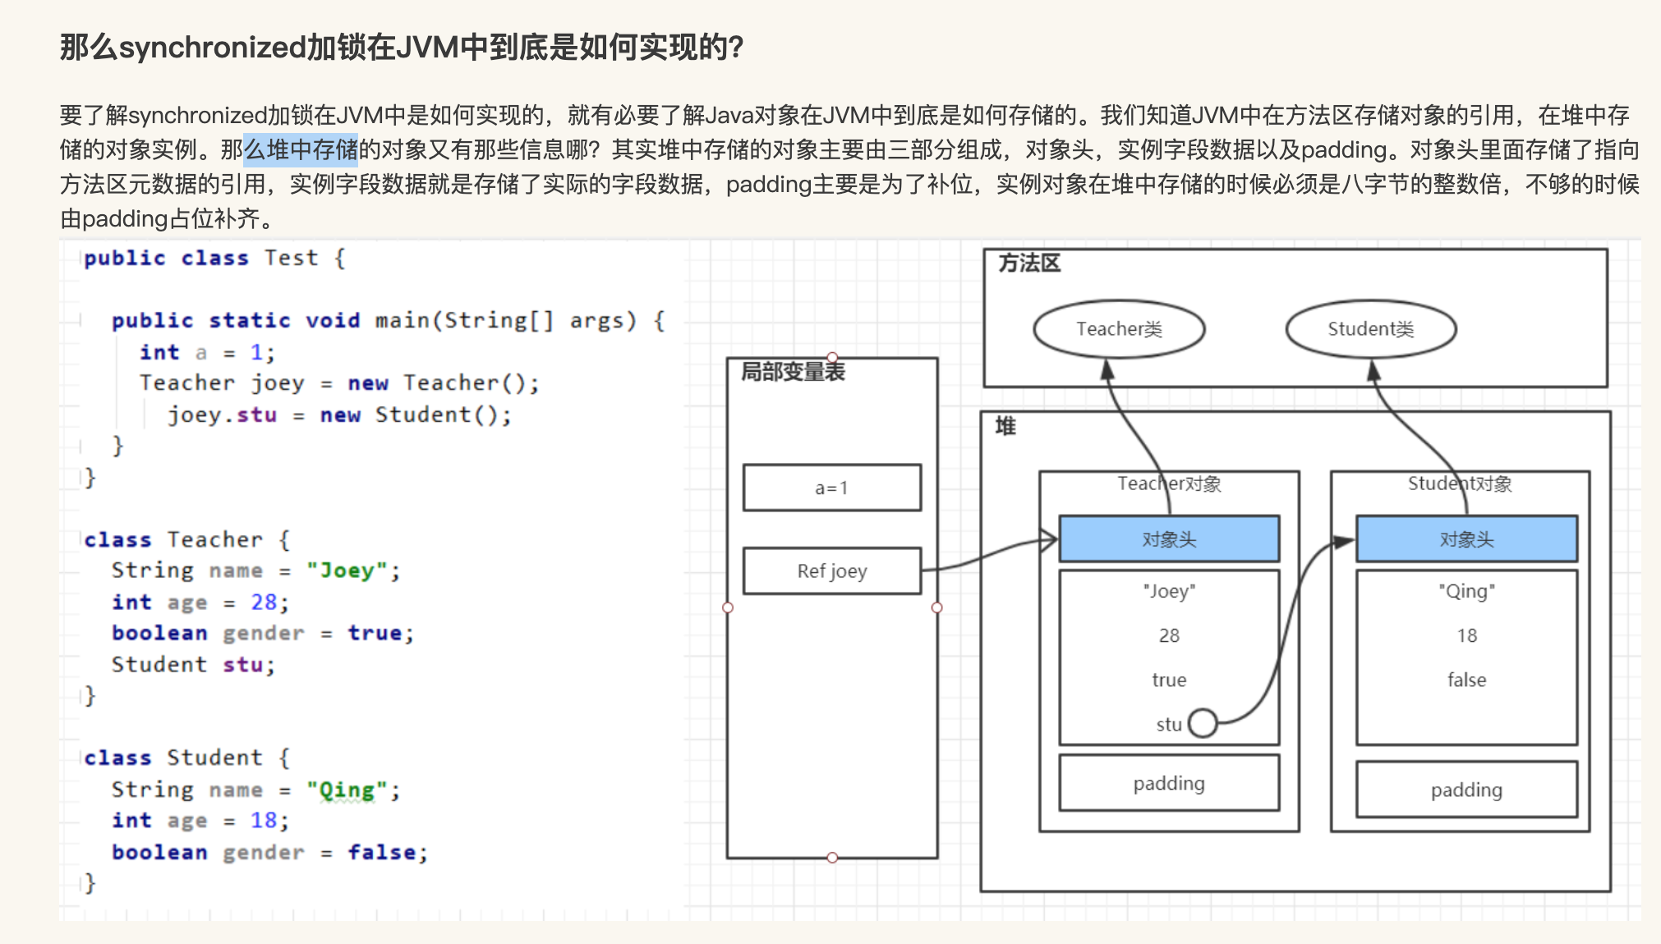This screenshot has height=944, width=1661.
Task: Click the blue 对象头 box in Teacher对象
Action: pyautogui.click(x=1168, y=539)
